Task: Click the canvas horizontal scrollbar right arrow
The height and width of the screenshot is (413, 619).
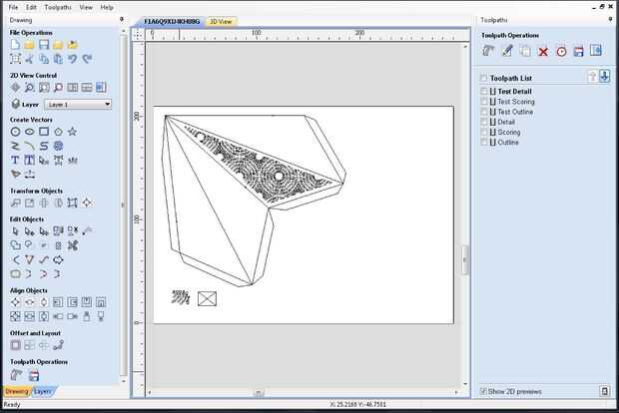Action: tap(456, 392)
